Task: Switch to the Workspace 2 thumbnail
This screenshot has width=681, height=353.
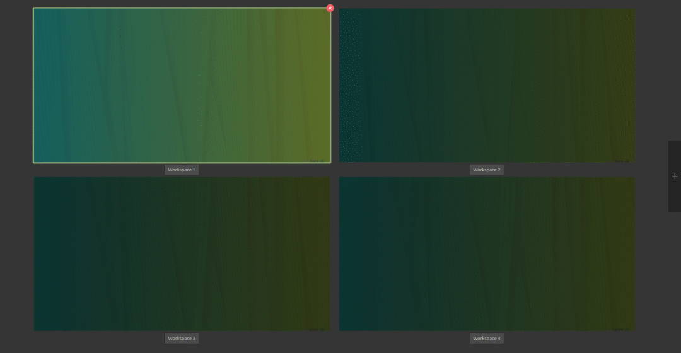Action: [x=487, y=85]
